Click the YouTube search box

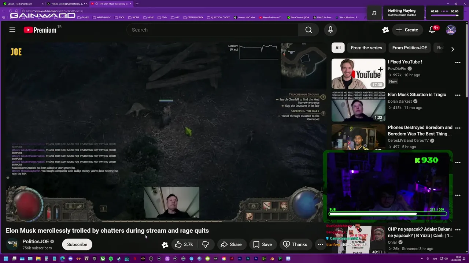click(x=213, y=30)
